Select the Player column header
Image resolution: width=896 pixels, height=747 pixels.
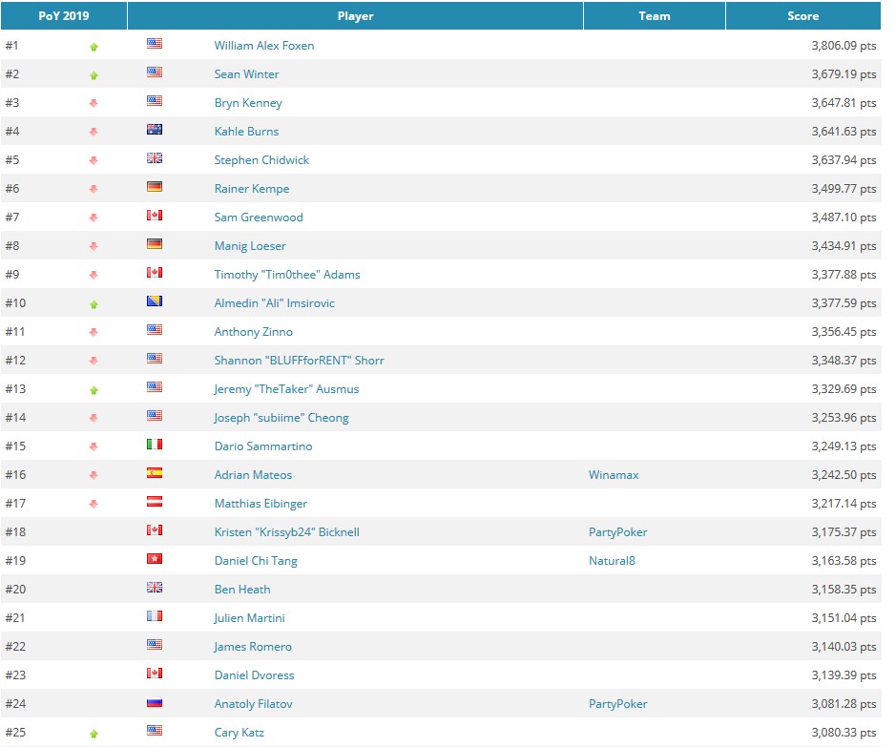(355, 16)
